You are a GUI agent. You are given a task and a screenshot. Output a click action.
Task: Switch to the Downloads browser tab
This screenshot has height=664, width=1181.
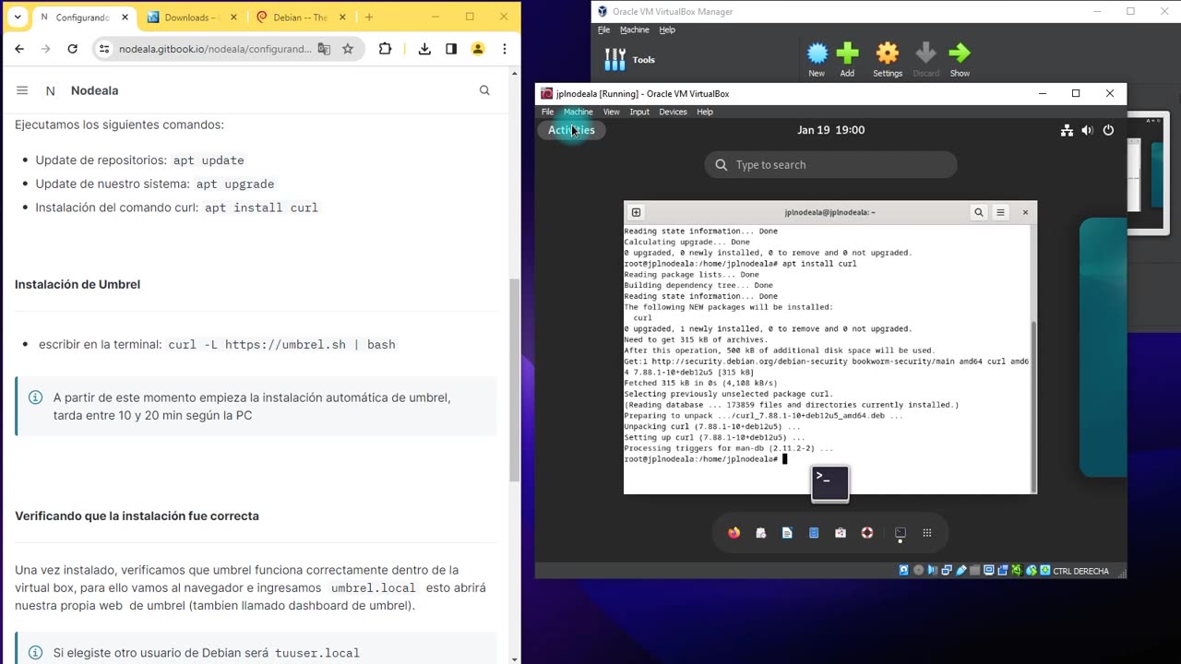[x=191, y=17]
